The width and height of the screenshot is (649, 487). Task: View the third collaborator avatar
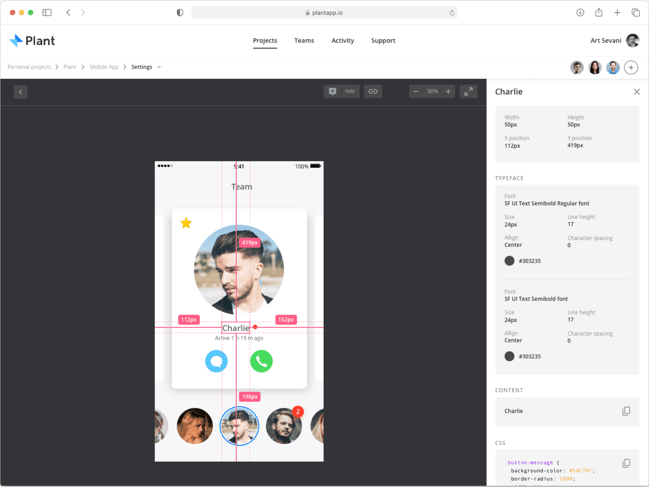(613, 67)
